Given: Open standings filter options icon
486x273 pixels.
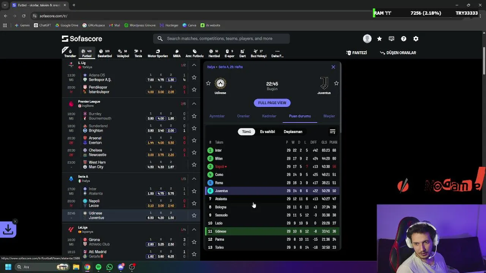Looking at the screenshot, I should coord(333,132).
